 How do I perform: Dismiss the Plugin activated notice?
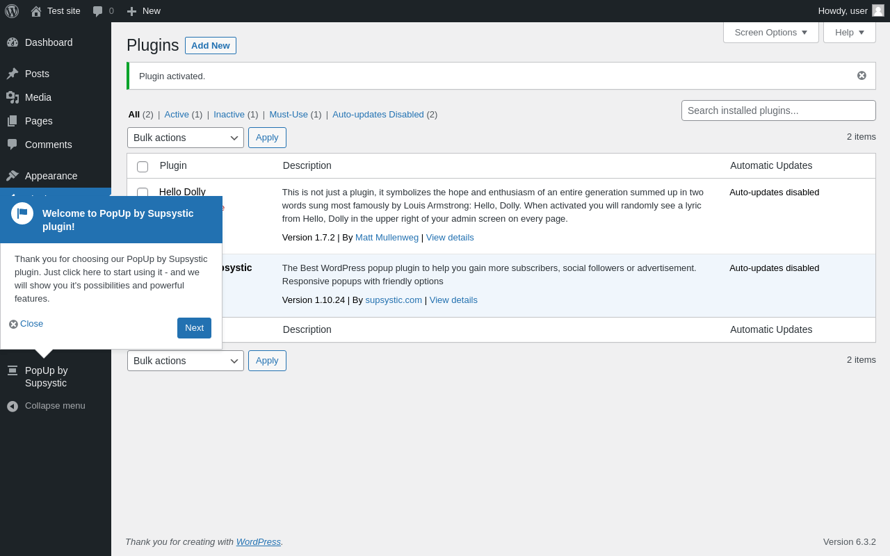(x=861, y=76)
